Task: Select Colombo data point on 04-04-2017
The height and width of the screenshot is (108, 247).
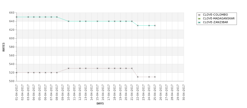Action: pyautogui.click(x=34, y=73)
